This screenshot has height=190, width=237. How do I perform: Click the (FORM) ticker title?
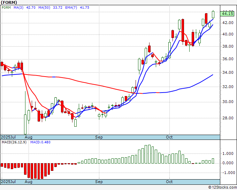pos(9,2)
